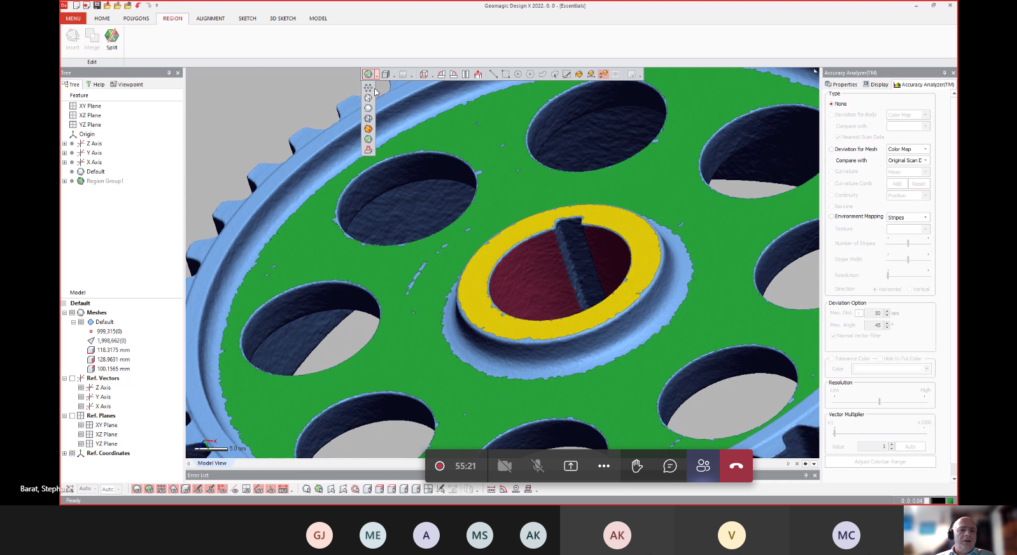
Task: Unmute the microphone icon
Action: click(537, 466)
